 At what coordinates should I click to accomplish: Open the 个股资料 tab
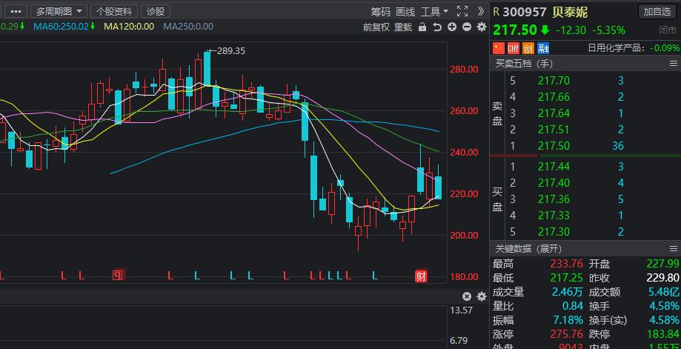[114, 11]
